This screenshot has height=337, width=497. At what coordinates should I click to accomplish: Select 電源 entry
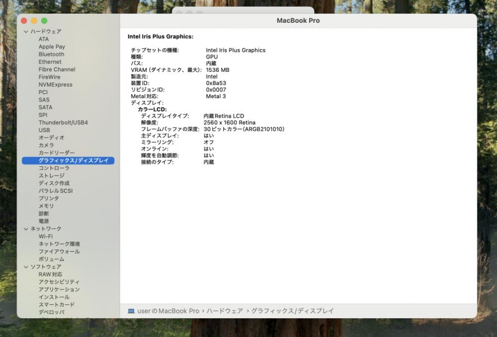click(x=44, y=222)
